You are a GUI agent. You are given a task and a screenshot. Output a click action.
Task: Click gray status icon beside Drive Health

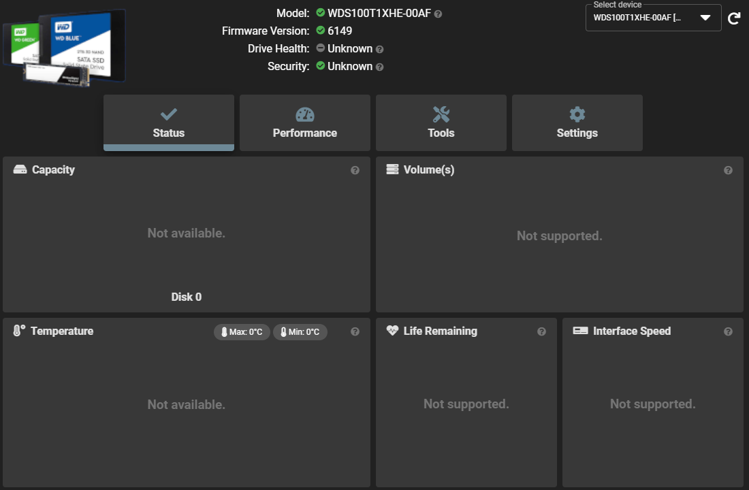(x=321, y=48)
